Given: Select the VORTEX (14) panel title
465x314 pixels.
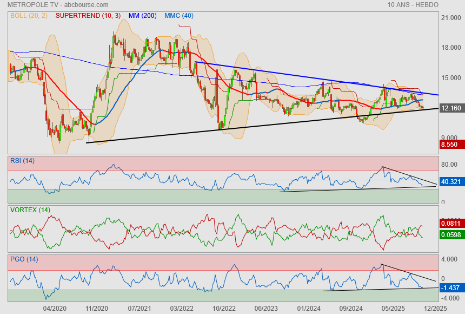Looking at the screenshot, I should pos(30,210).
